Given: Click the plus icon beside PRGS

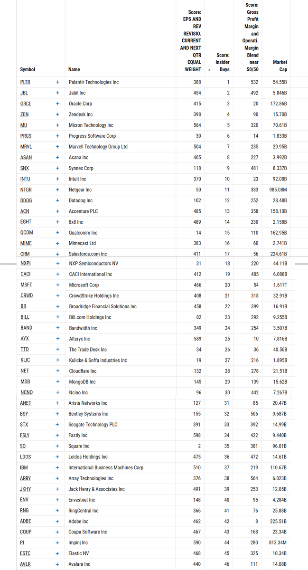Looking at the screenshot, I should 57,136.
